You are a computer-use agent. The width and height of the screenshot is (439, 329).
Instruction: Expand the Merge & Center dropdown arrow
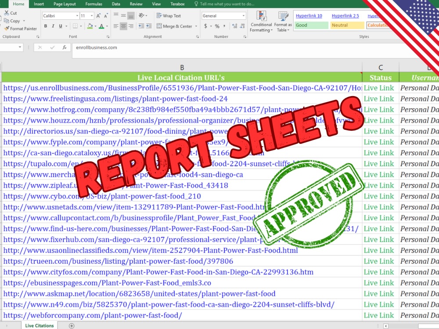[196, 26]
